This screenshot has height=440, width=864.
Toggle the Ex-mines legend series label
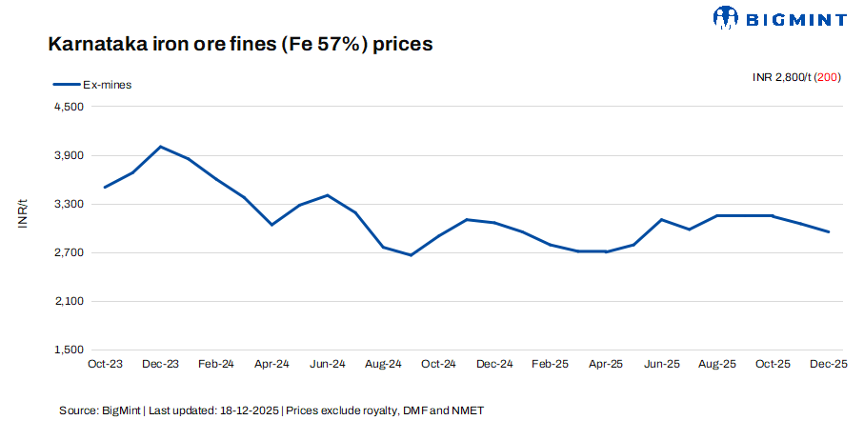(107, 85)
